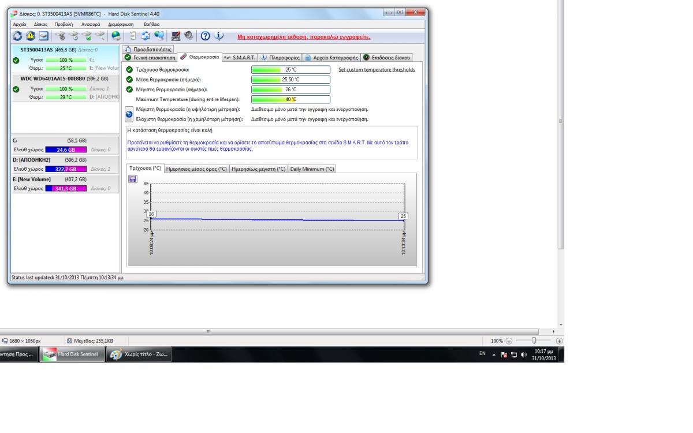This screenshot has height=433, width=693.
Task: Show hidden tray icons with the up arrow
Action: pyautogui.click(x=494, y=354)
